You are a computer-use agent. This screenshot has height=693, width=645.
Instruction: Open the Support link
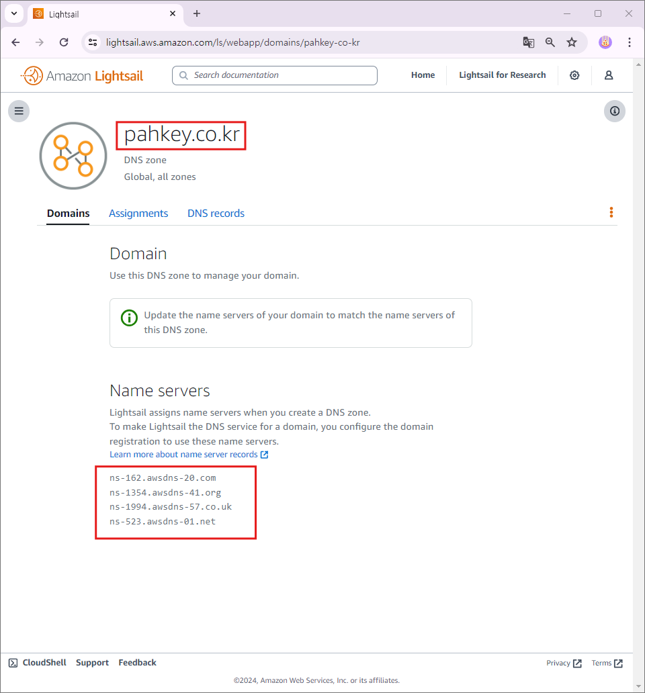pos(93,663)
